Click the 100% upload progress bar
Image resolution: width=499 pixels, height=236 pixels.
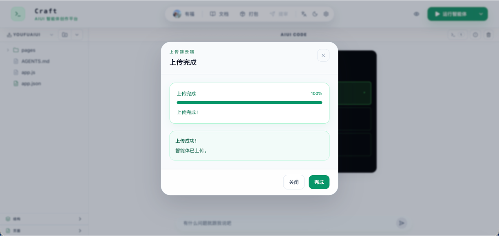(249, 102)
